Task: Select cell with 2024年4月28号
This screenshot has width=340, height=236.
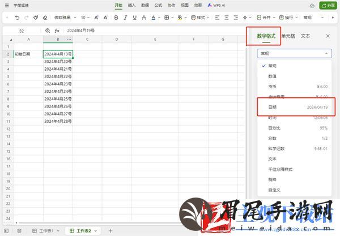Action: tap(58, 122)
